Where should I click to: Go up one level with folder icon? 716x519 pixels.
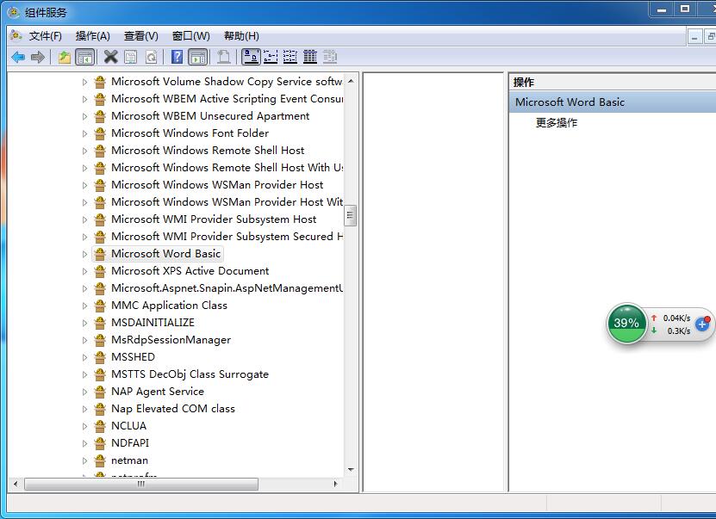(65, 57)
